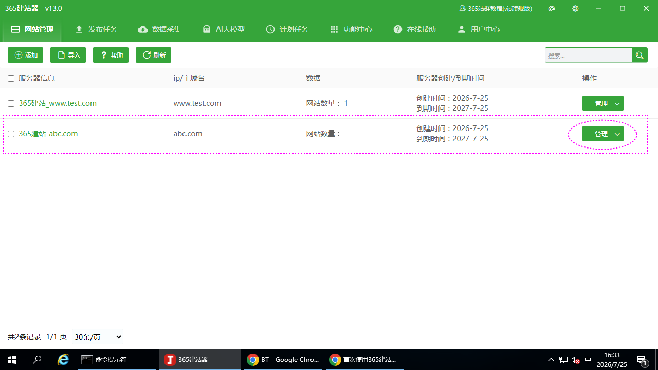Image resolution: width=658 pixels, height=370 pixels.
Task: Click the 帮助 button
Action: [x=111, y=55]
